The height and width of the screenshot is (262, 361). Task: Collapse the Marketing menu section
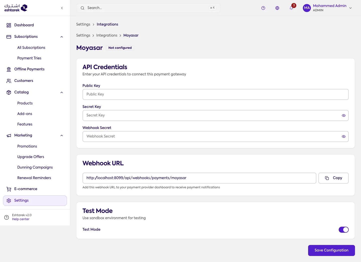[62, 136]
